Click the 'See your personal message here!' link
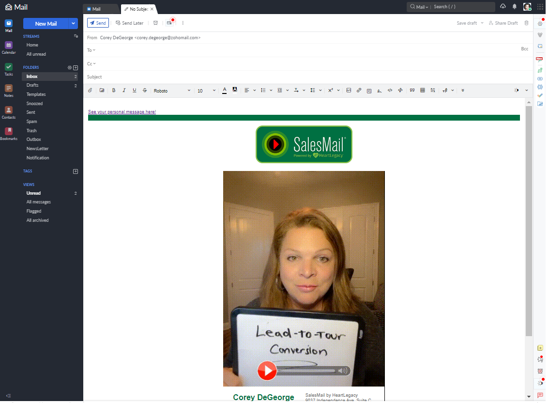 (x=122, y=112)
